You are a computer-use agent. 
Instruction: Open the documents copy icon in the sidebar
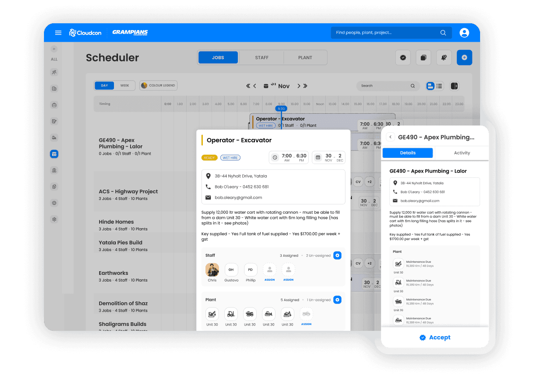pyautogui.click(x=54, y=186)
